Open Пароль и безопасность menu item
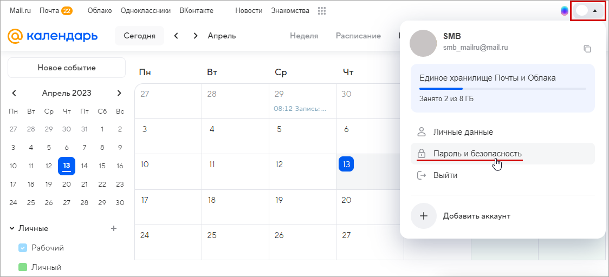 [477, 154]
